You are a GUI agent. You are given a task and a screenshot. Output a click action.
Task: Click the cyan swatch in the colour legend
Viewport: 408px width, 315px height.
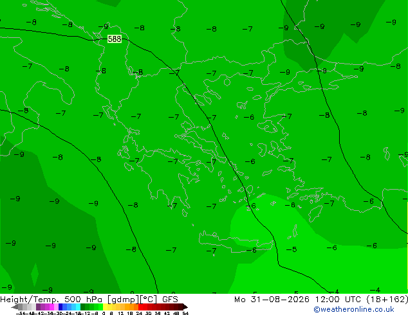[78, 307]
